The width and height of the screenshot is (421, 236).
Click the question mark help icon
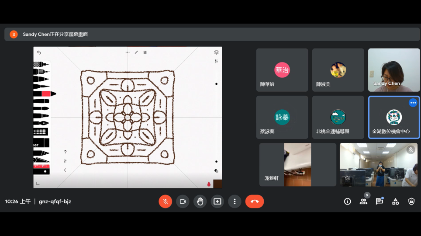(x=65, y=152)
